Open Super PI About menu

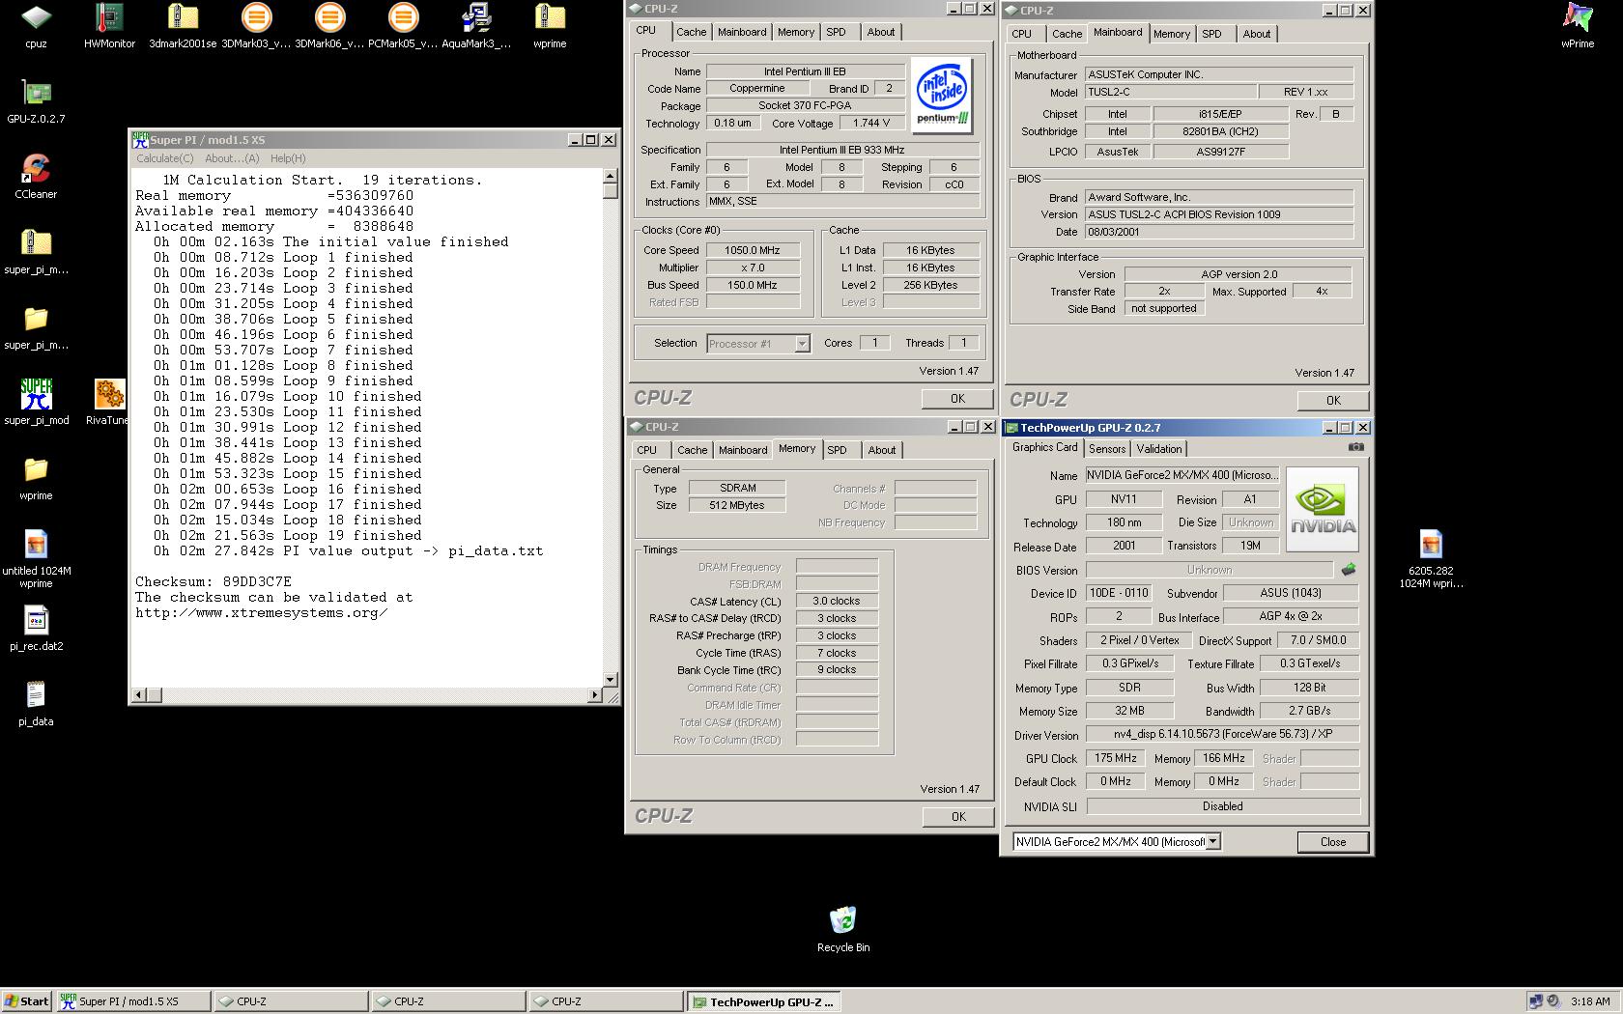pyautogui.click(x=232, y=158)
